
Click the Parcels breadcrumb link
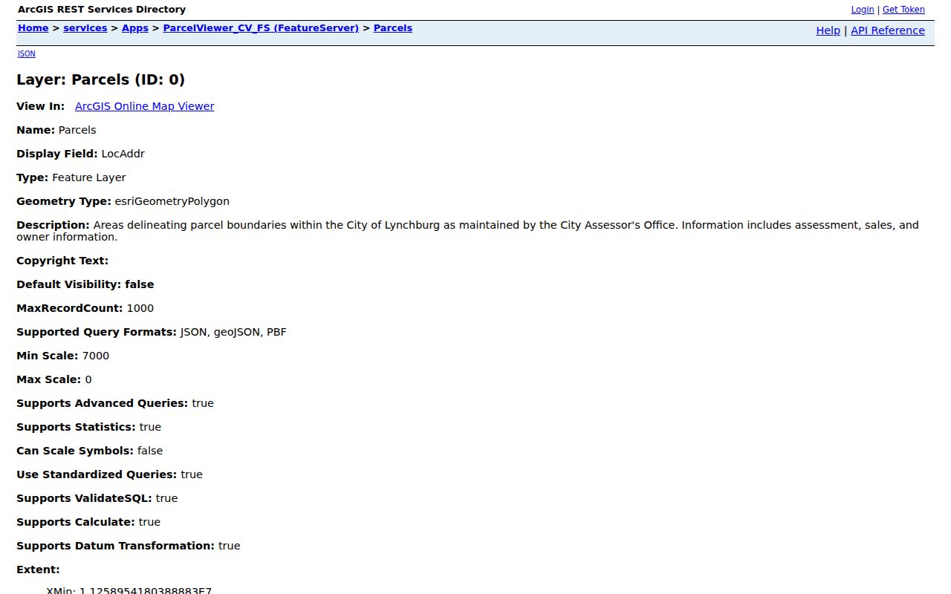(393, 28)
